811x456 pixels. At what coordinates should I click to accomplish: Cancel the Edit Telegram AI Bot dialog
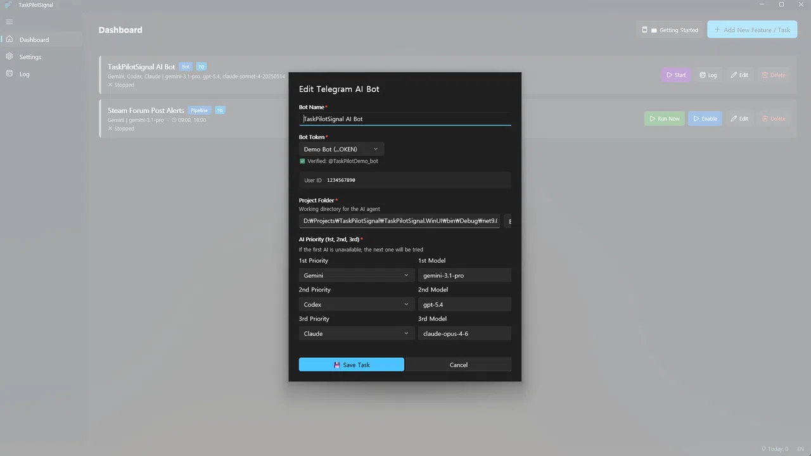coord(459,365)
